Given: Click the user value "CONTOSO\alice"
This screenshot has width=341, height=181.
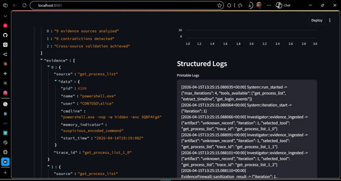Looking at the screenshot, I should (97, 104).
